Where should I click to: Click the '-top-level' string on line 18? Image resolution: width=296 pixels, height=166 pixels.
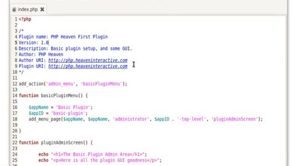tap(191, 119)
